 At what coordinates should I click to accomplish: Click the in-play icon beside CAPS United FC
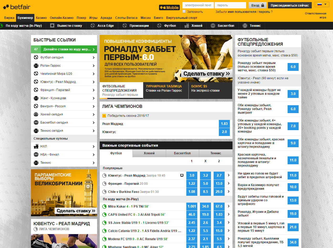pos(104,215)
